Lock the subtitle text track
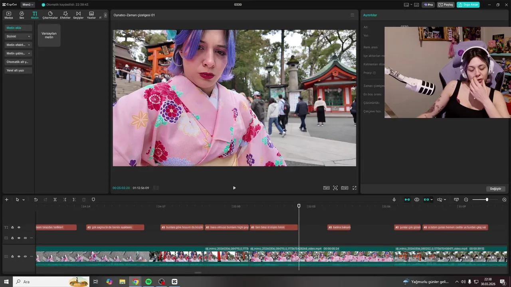Viewport: 511px width, 287px height. tap(12, 228)
